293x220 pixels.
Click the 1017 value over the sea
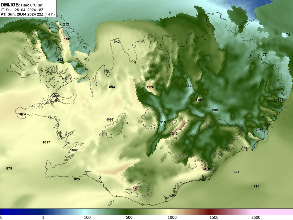[x=46, y=142]
